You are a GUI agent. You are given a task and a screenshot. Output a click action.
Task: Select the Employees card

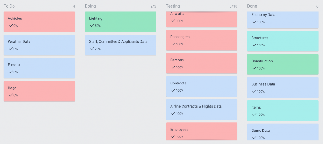(x=202, y=131)
